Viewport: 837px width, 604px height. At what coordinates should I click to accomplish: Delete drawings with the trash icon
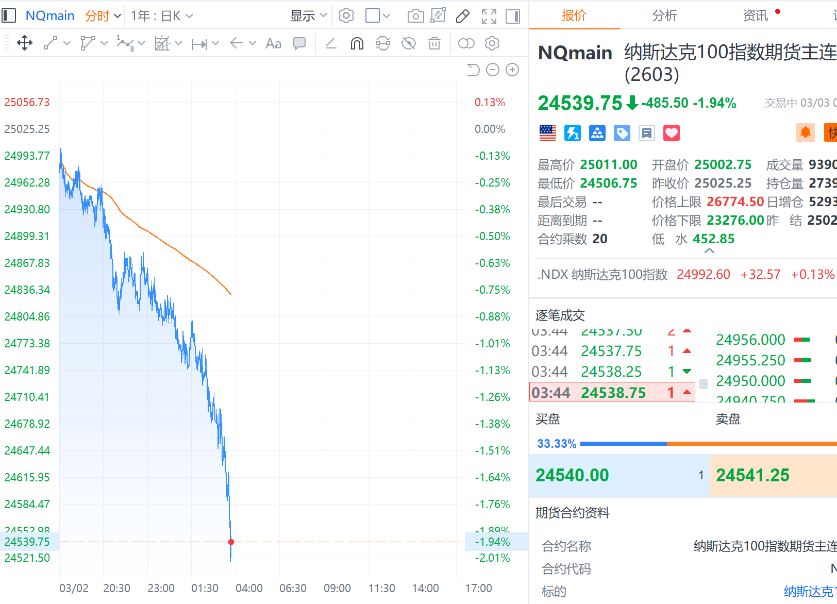[434, 44]
